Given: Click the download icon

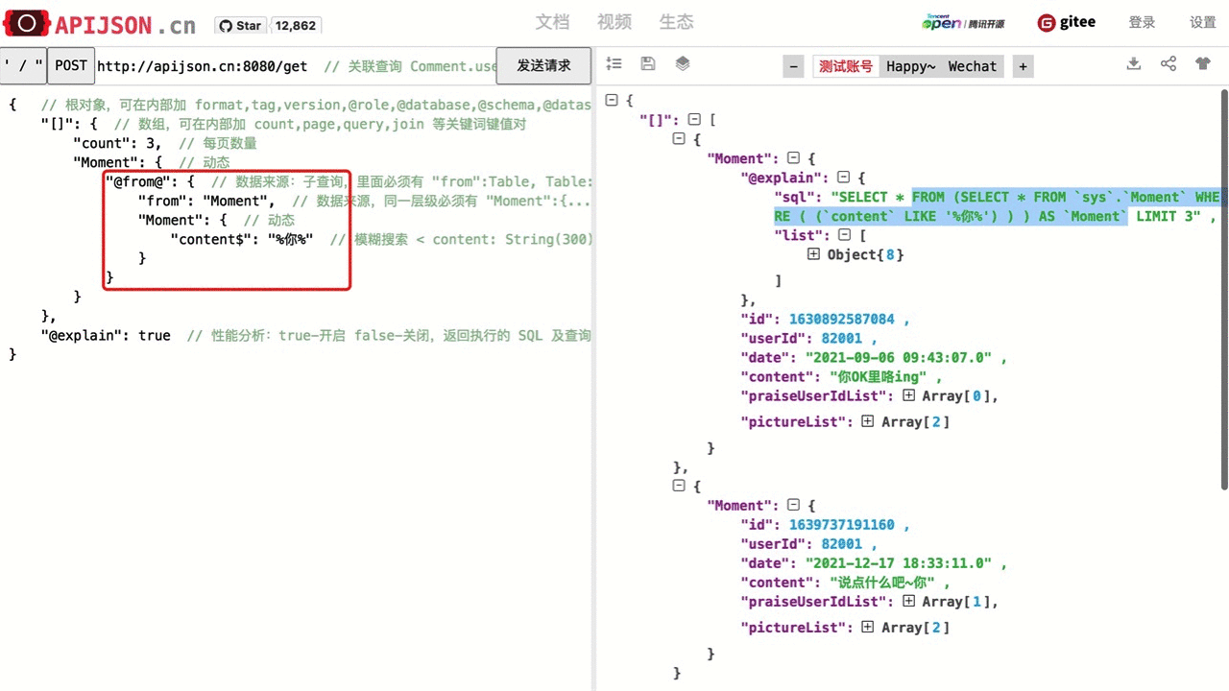Looking at the screenshot, I should (1134, 64).
